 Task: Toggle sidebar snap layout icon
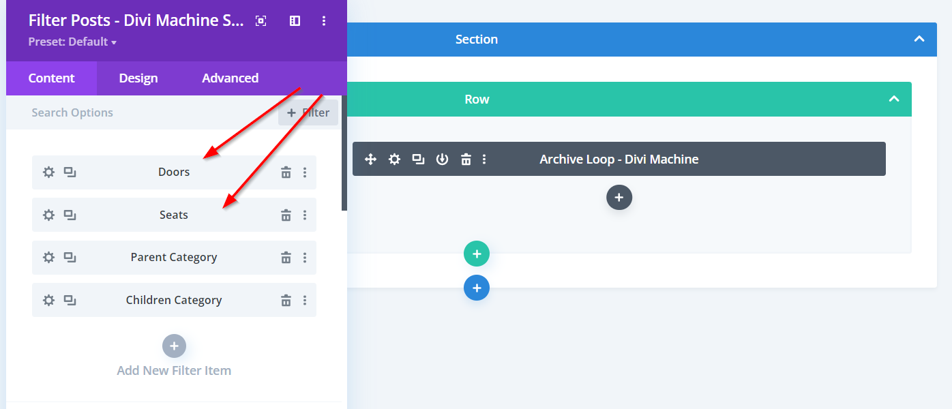click(295, 21)
